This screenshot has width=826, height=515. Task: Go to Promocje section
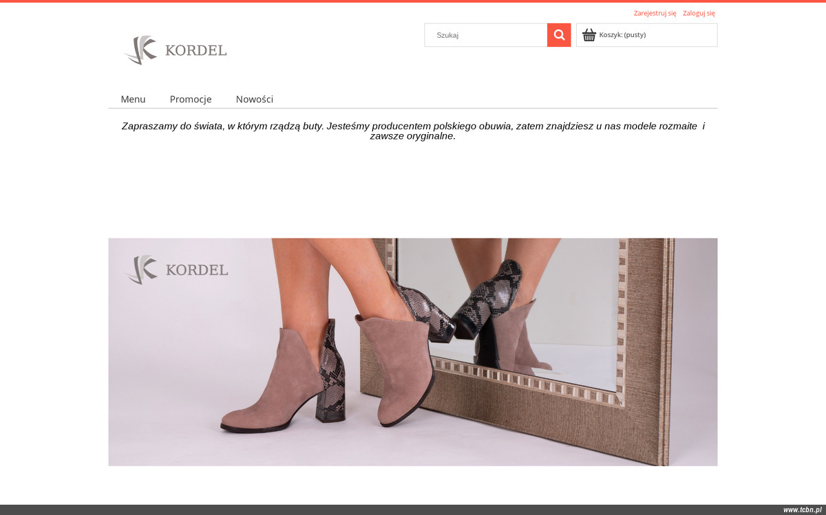[x=191, y=99]
